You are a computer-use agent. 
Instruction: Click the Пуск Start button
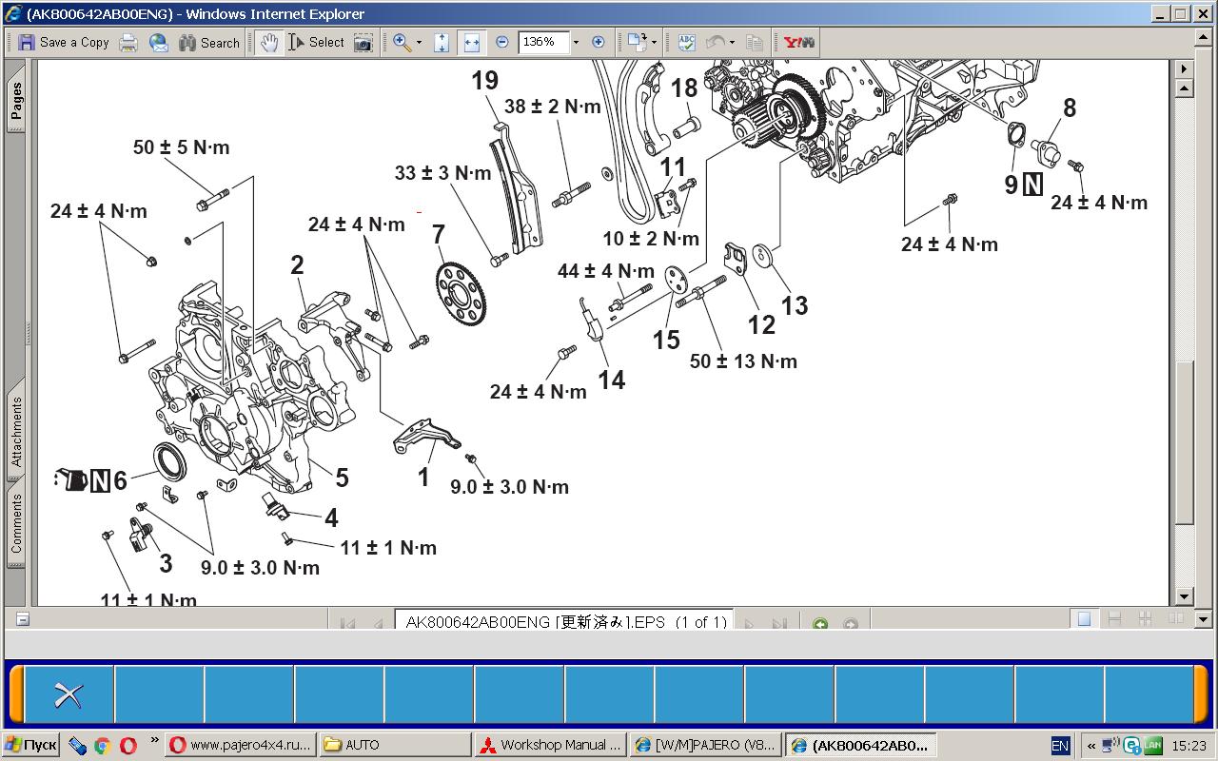coord(30,745)
